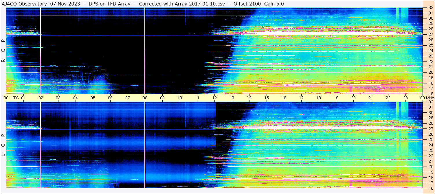Click the 30 MHz label on the lower frequency scale
Screen dimensions: 435x194
(430, 113)
